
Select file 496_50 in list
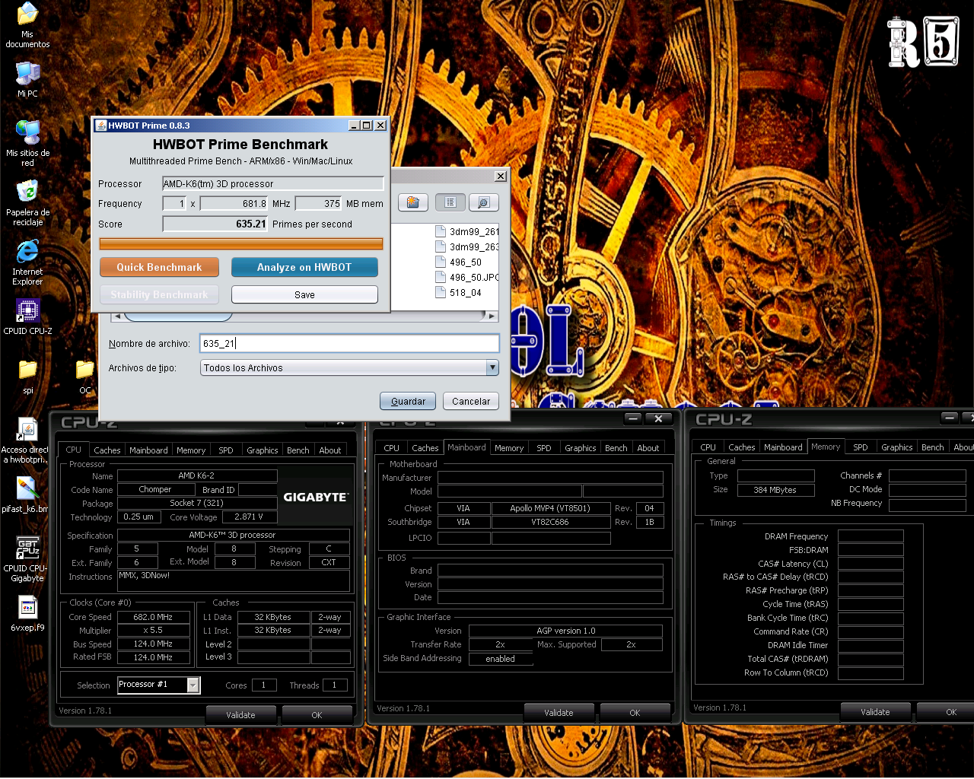click(x=459, y=262)
